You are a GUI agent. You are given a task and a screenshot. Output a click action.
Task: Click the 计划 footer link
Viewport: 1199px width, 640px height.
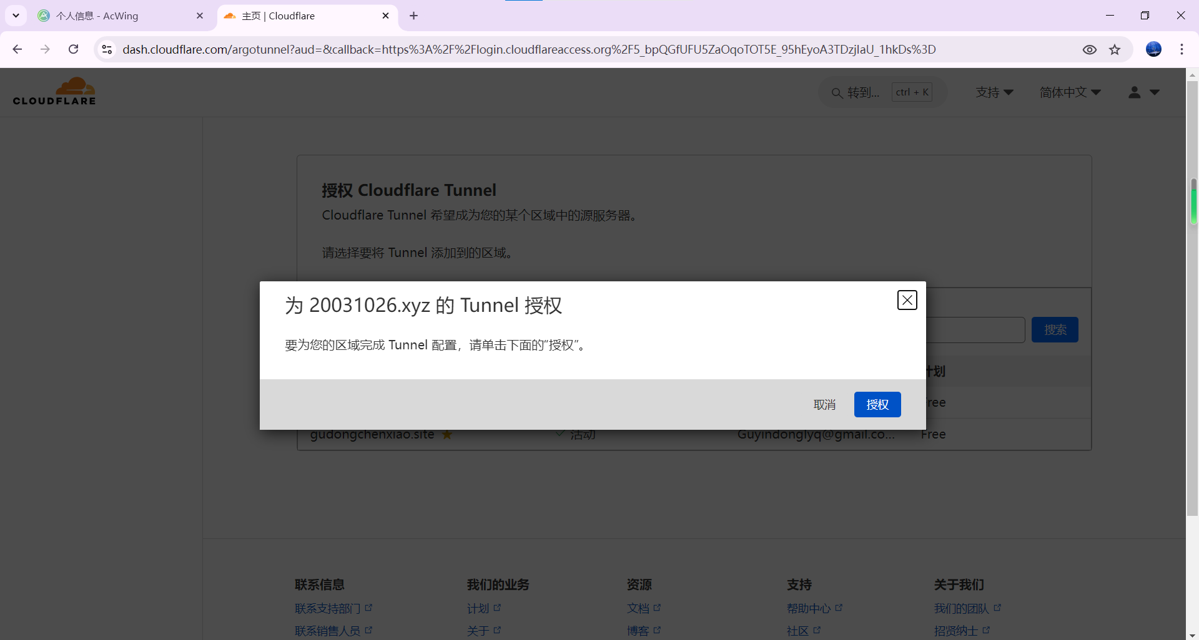tap(484, 608)
